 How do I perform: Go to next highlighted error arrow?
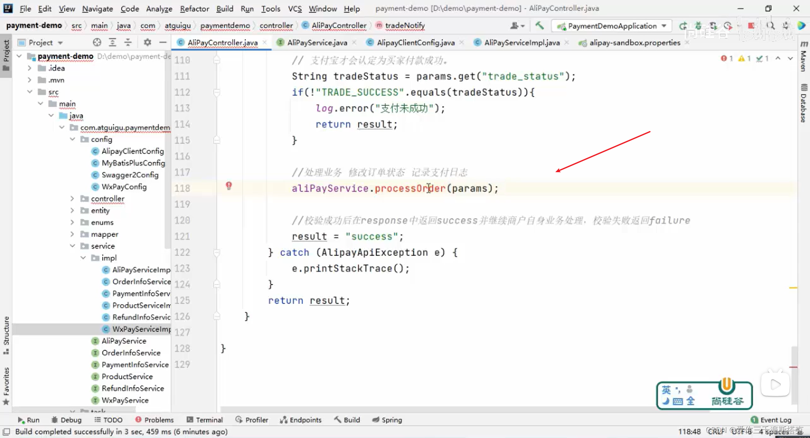pyautogui.click(x=790, y=58)
